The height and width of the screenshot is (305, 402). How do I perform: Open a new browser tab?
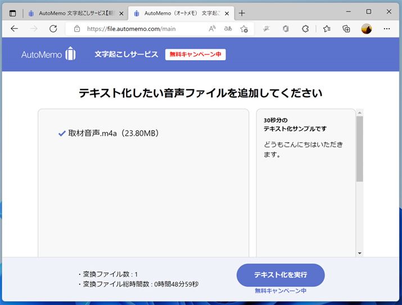[242, 13]
